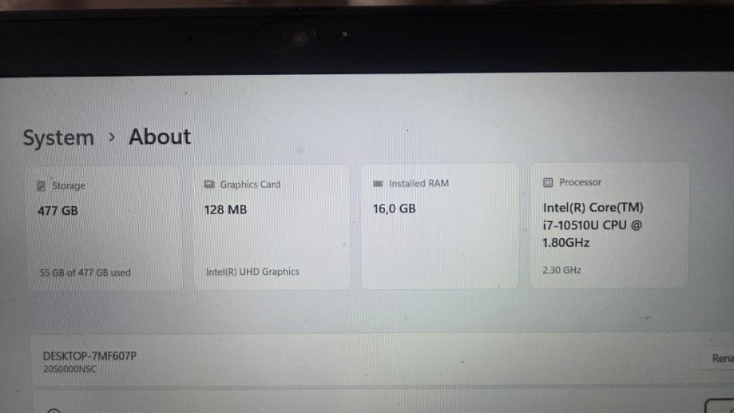Click the Installed RAM chip icon
Image resolution: width=734 pixels, height=413 pixels.
378,184
